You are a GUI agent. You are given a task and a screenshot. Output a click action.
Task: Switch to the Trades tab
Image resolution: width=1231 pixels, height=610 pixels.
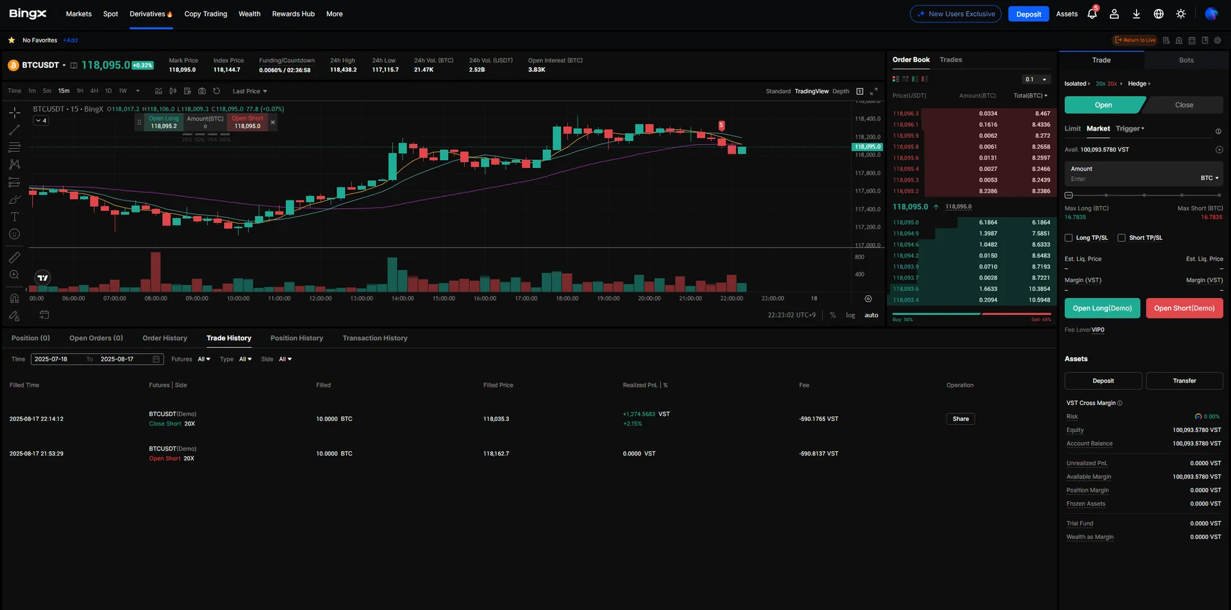[x=951, y=60]
